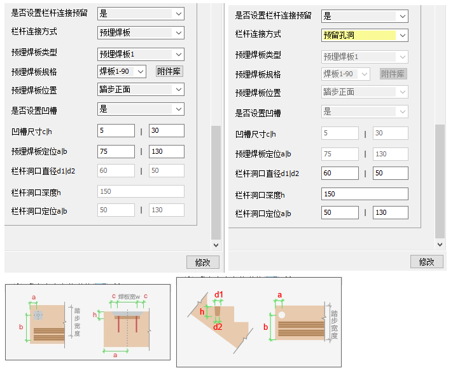Click the right panel scrollbar down arrow

pyautogui.click(x=440, y=245)
